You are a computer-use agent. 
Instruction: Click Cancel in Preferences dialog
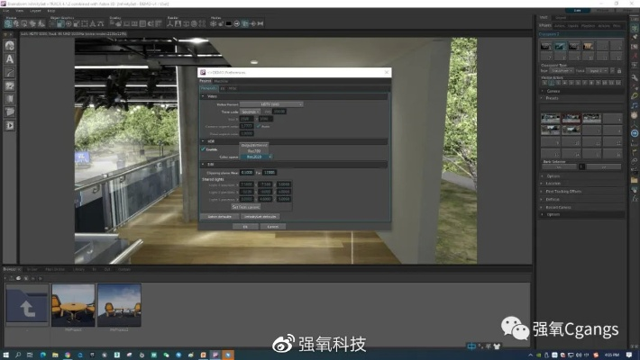[x=272, y=227]
